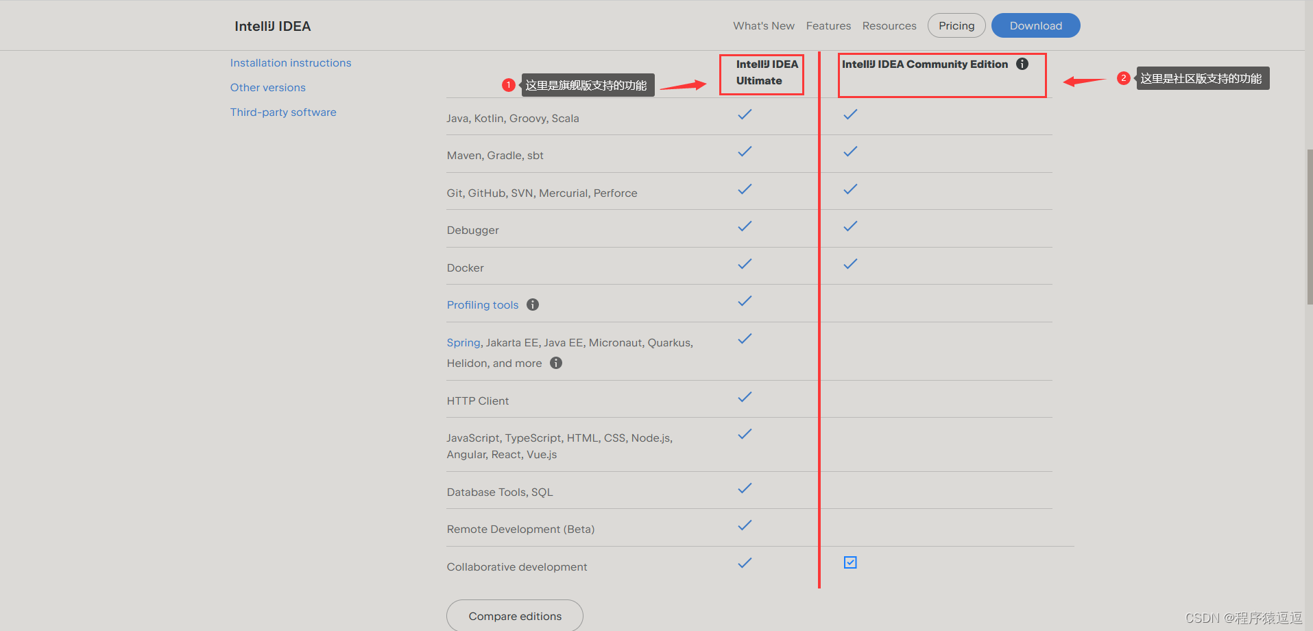Click the blue Download button
This screenshot has width=1313, height=631.
(x=1036, y=25)
